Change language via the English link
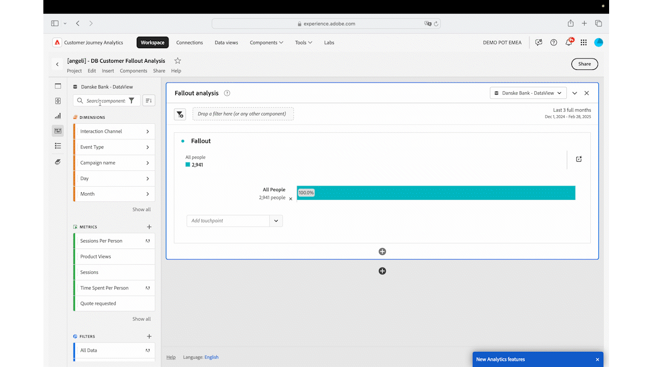 tap(211, 357)
